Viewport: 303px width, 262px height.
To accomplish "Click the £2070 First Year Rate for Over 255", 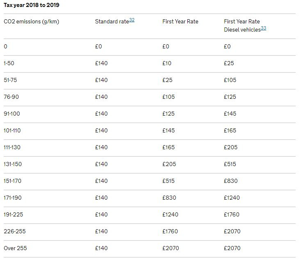I will coord(171,248).
